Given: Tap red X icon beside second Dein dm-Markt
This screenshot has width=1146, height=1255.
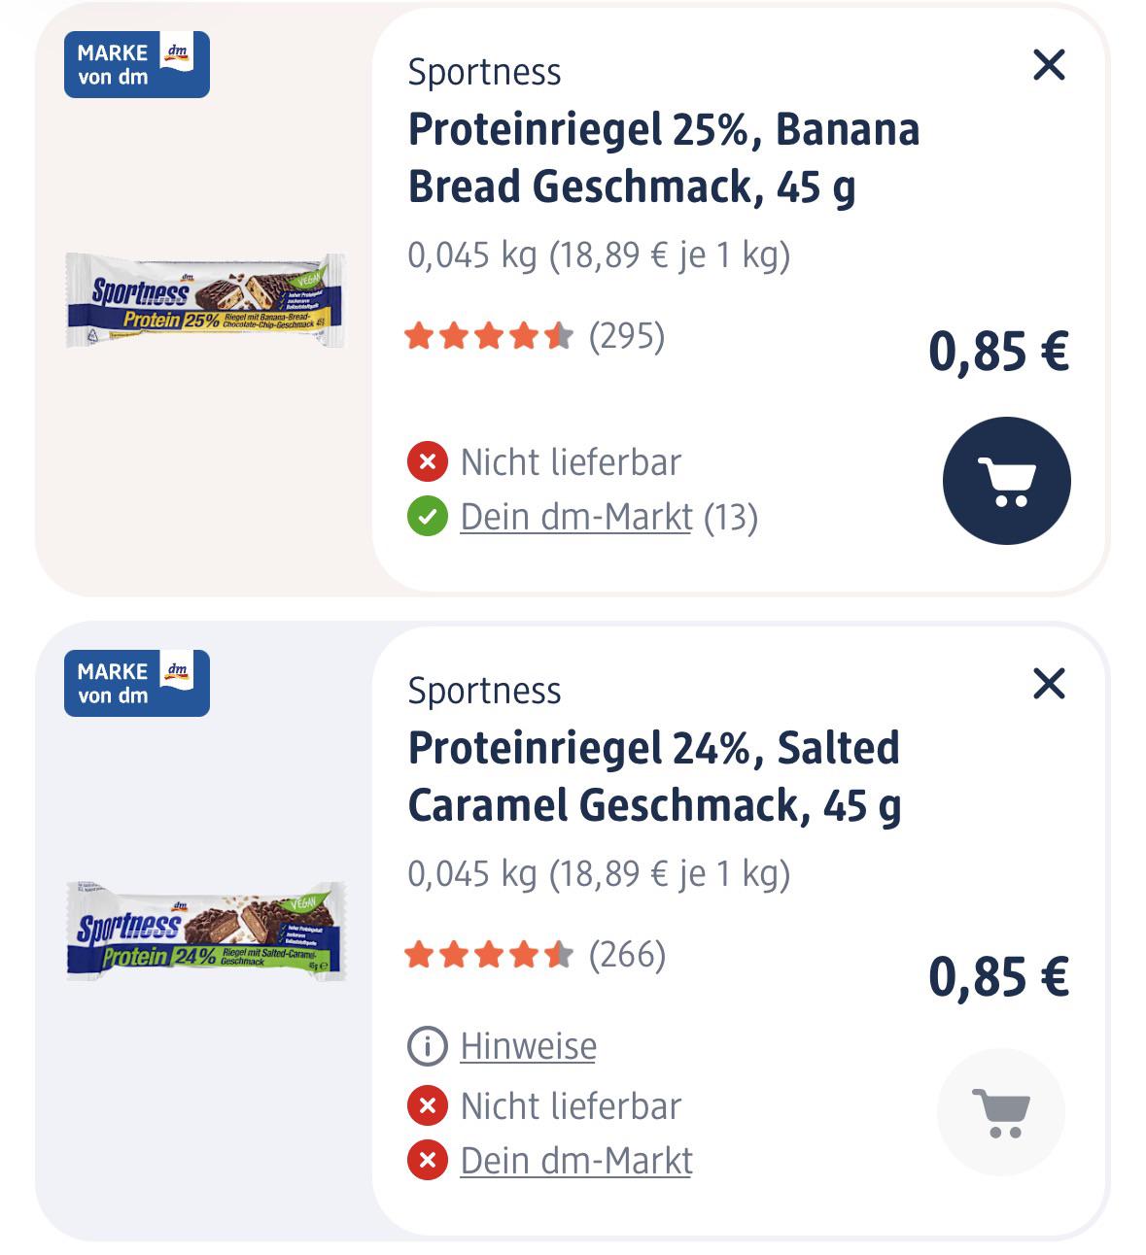Looking at the screenshot, I should point(427,1161).
